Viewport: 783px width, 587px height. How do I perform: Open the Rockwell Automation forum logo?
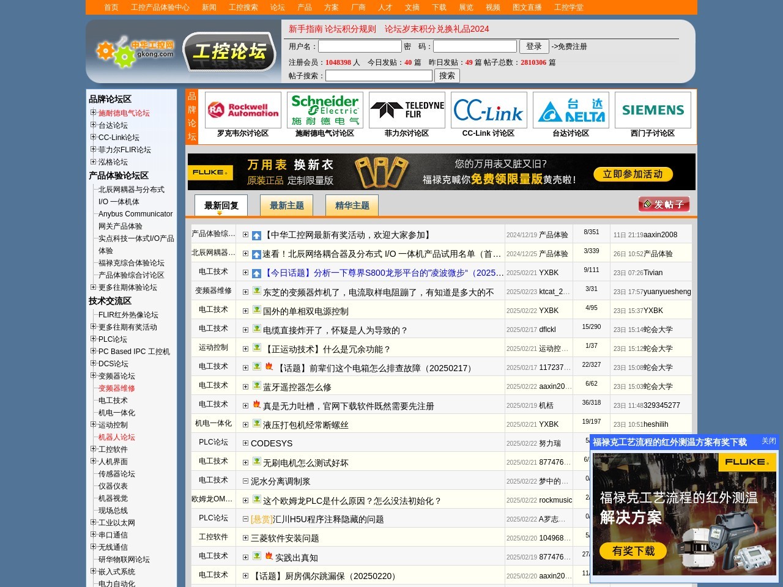tap(243, 110)
